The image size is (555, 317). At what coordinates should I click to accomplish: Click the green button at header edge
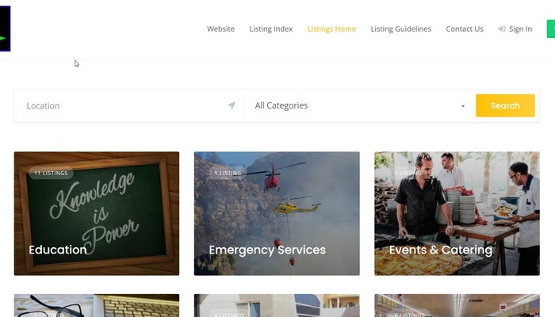[x=551, y=29]
